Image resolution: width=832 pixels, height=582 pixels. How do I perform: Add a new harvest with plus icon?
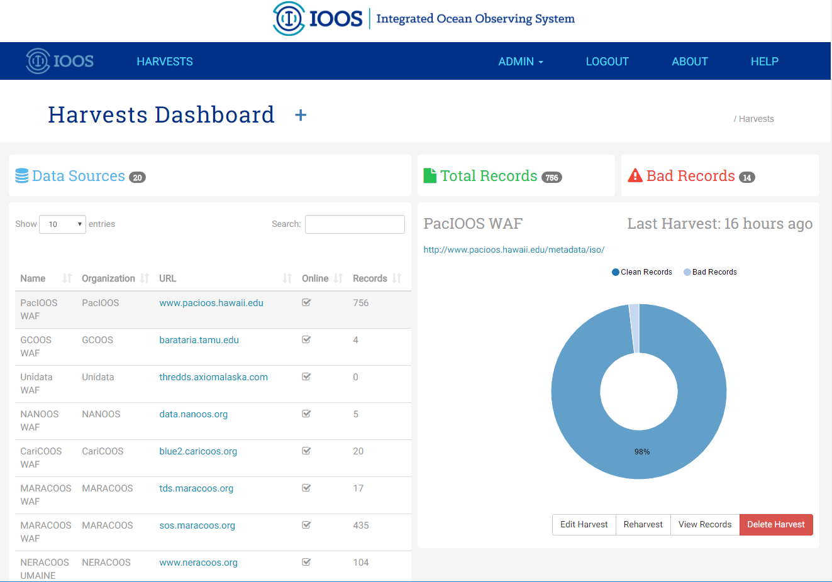pyautogui.click(x=301, y=115)
